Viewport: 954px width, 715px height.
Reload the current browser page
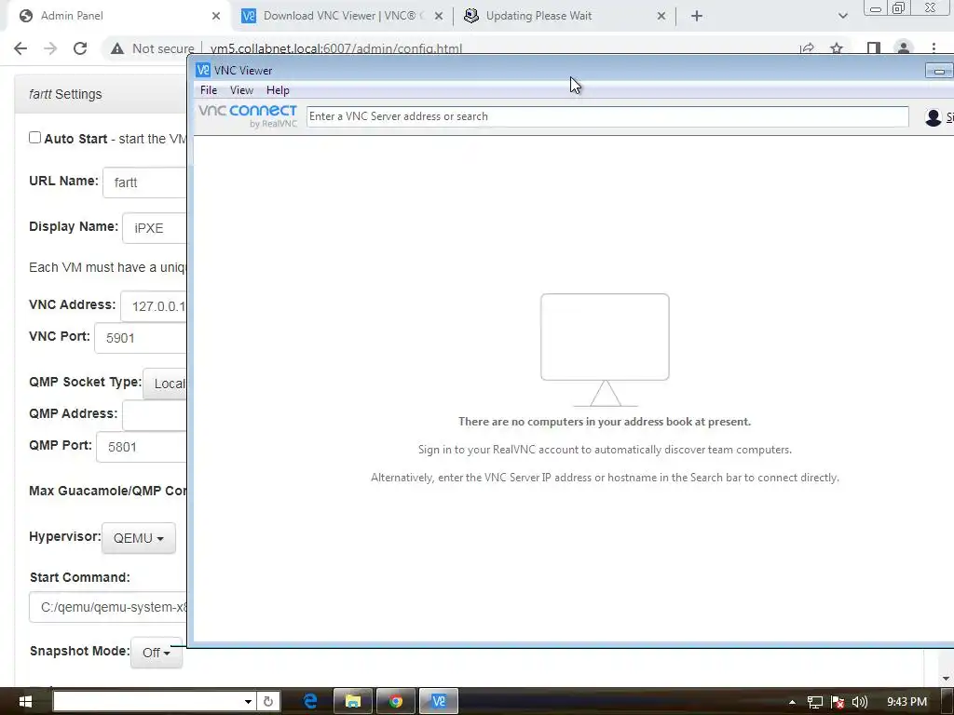(x=80, y=48)
